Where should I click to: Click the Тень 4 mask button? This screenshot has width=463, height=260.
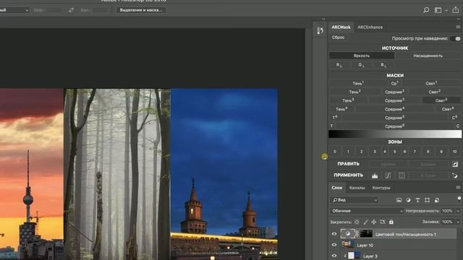(341, 109)
